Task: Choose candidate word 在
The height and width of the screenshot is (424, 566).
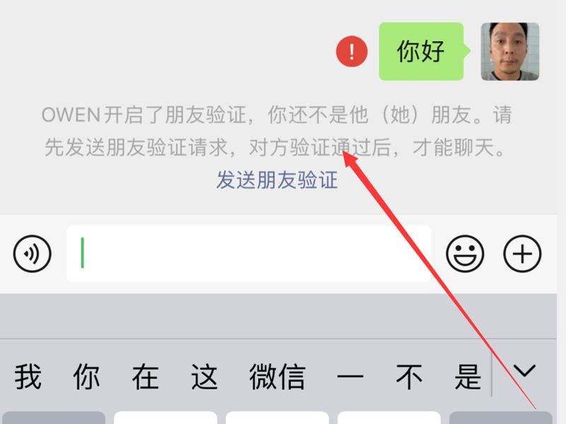Action: [145, 377]
